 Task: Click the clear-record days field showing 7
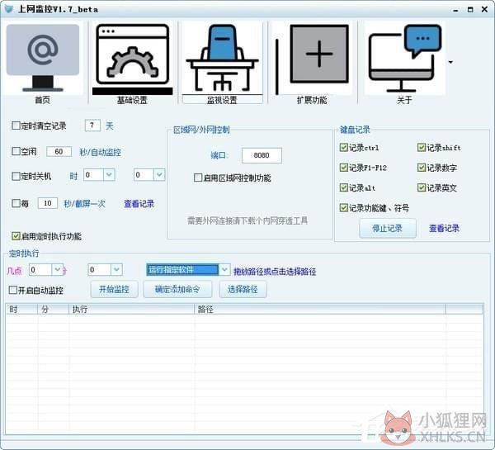tap(92, 126)
